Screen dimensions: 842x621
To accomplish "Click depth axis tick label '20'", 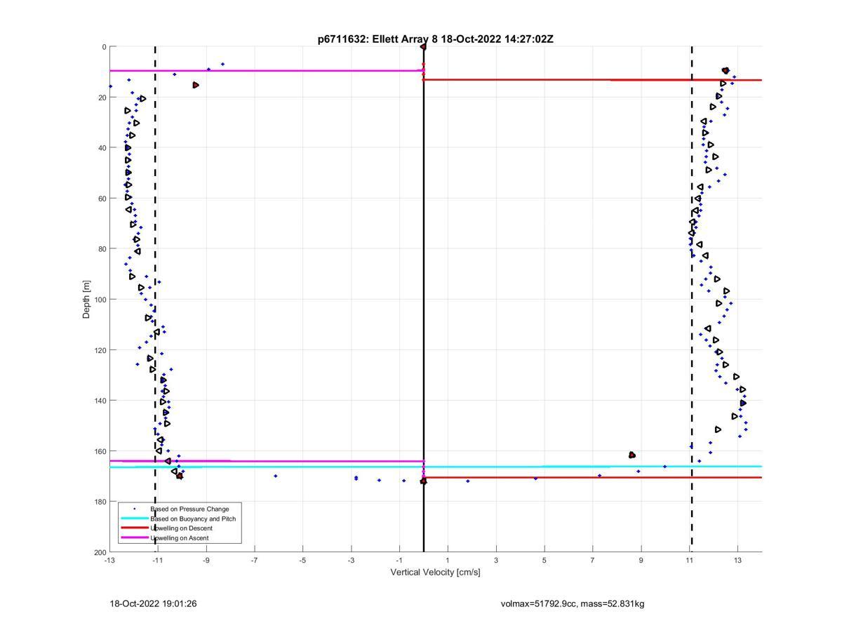I will 102,98.
